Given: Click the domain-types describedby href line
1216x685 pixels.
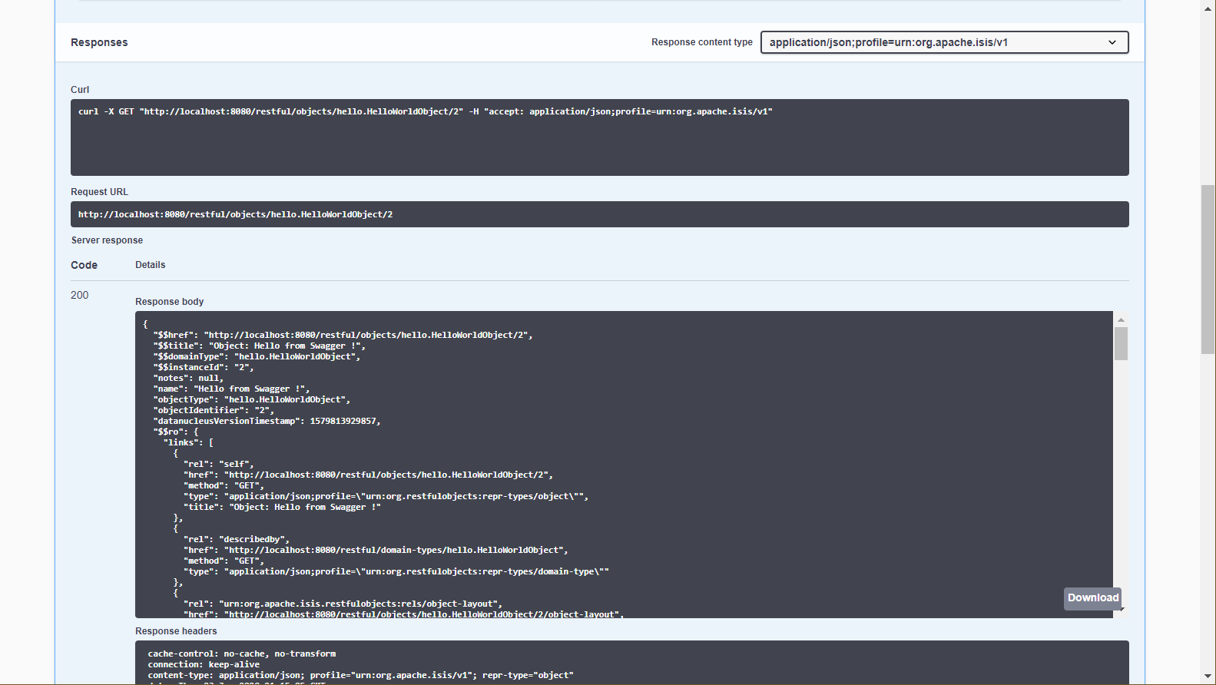Looking at the screenshot, I should pyautogui.click(x=376, y=551).
